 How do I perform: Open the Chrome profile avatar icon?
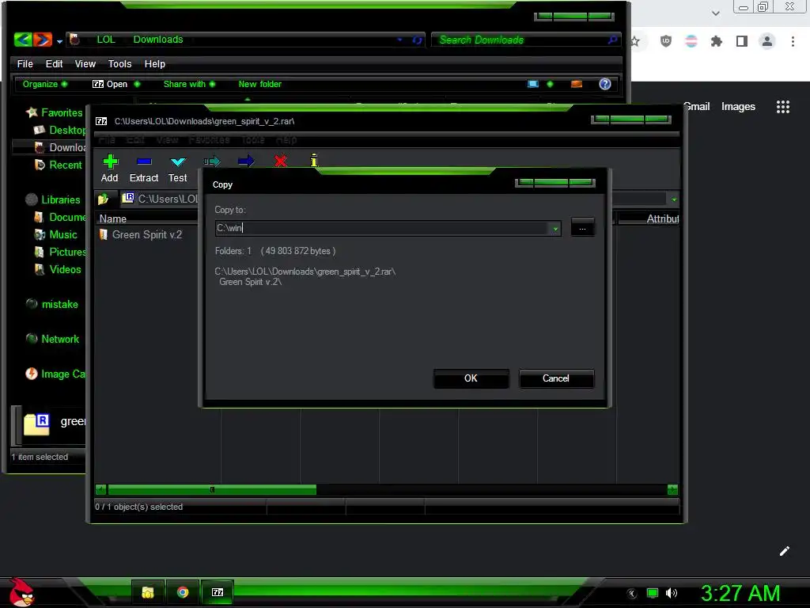(x=767, y=41)
